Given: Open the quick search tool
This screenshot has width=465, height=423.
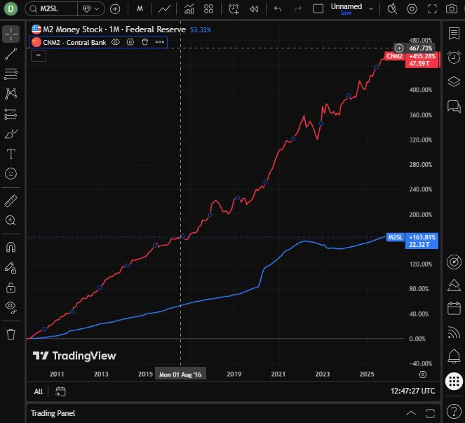Looking at the screenshot, I should tap(392, 9).
